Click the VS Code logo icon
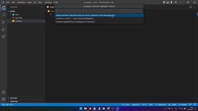Viewport: 198px width, 111px height. pos(2,2)
